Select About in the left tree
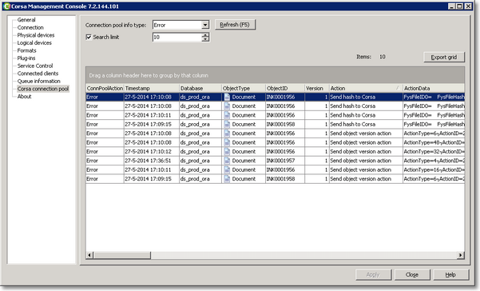 tap(24, 97)
